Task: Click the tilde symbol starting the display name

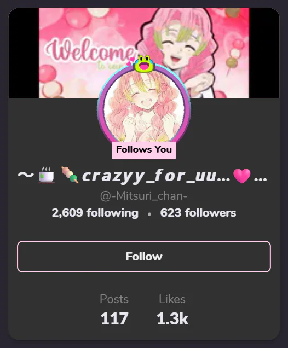Action: tap(26, 175)
